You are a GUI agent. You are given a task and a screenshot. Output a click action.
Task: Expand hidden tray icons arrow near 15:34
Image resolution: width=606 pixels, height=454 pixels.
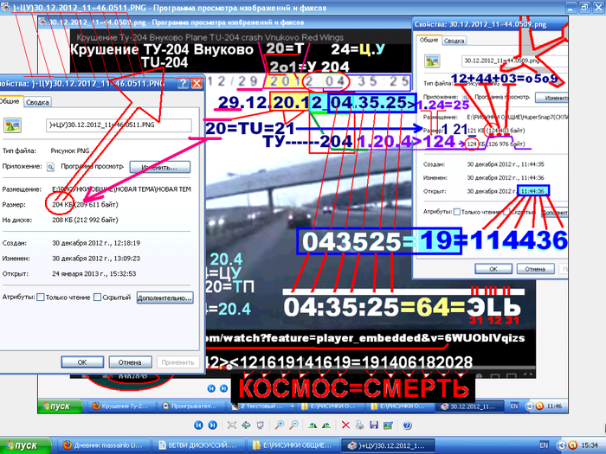pos(562,445)
